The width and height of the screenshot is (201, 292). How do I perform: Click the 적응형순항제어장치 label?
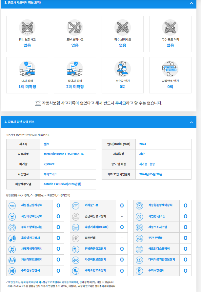[160, 205]
